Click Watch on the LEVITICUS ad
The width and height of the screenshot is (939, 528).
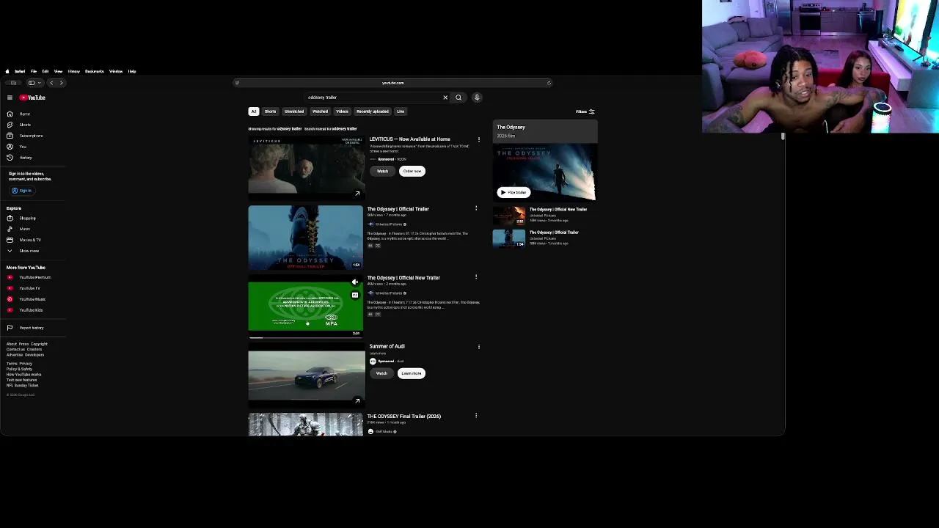point(382,171)
